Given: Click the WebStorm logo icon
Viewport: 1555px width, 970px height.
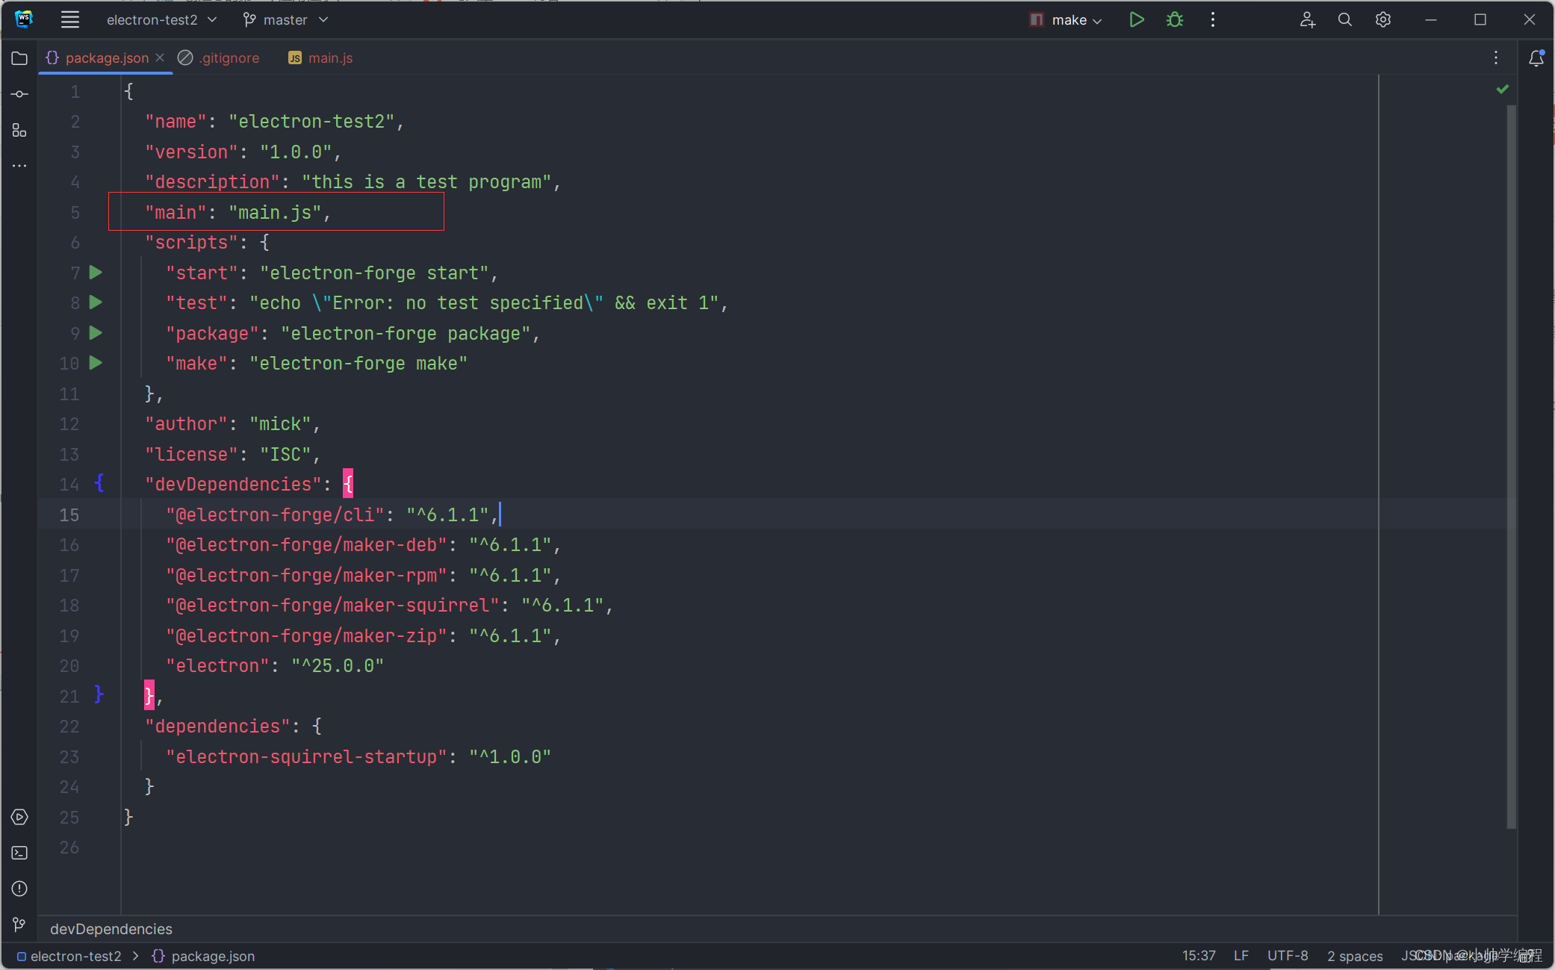Looking at the screenshot, I should 24,20.
